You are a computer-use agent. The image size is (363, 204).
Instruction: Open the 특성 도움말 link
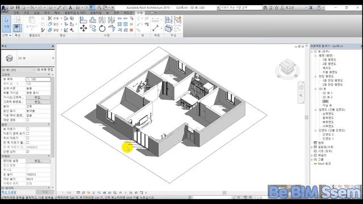tap(9, 192)
